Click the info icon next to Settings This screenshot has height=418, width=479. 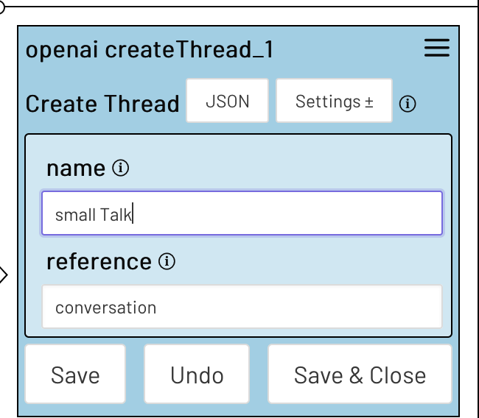click(x=408, y=104)
